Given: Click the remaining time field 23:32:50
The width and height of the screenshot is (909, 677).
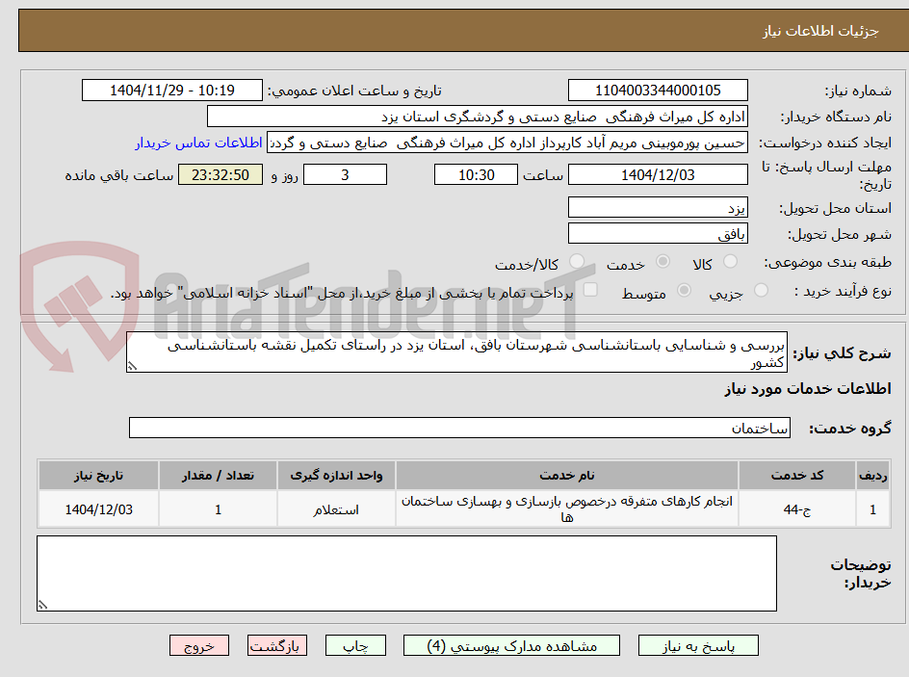Looking at the screenshot, I should tap(221, 174).
